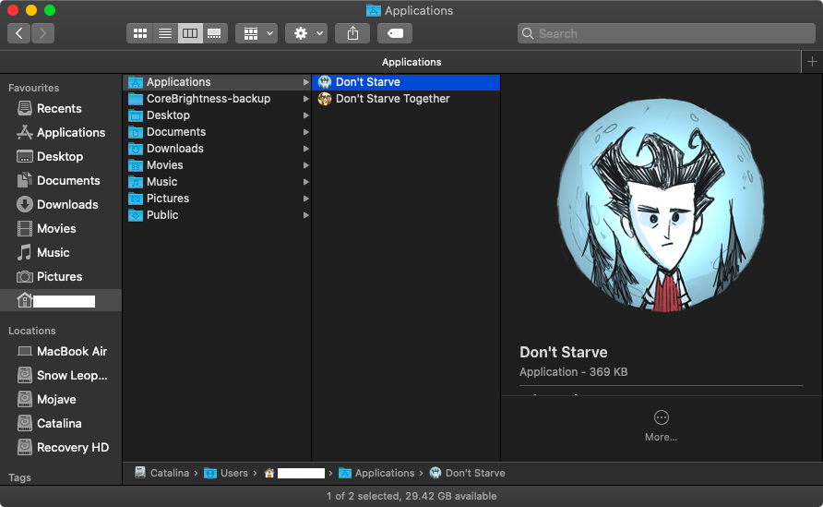Expand Desktop folder via its column arrow

click(305, 115)
